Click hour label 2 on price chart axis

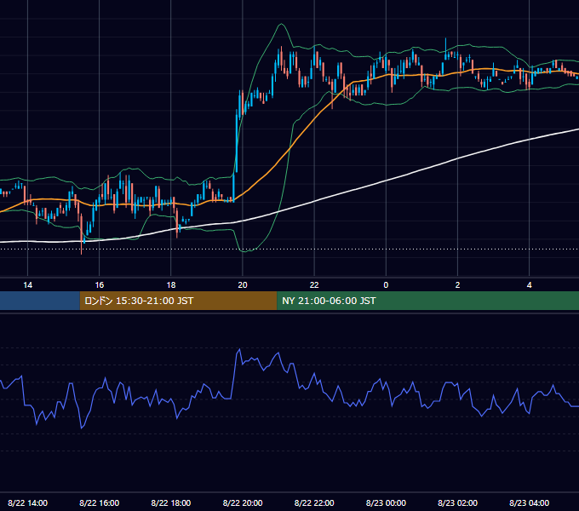tap(457, 285)
